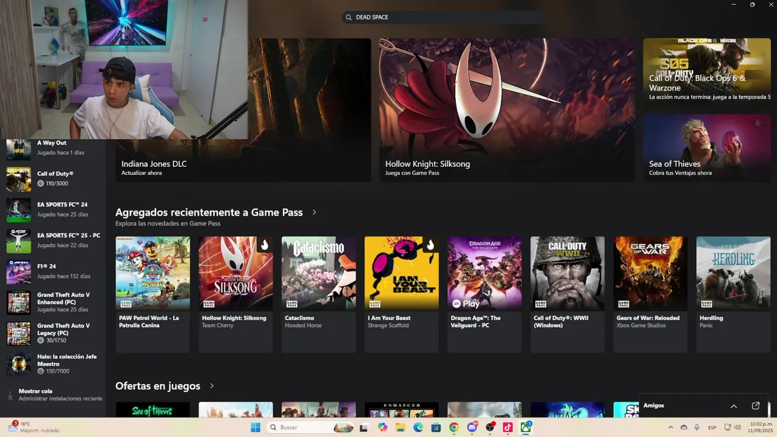Open Sea of Thieves offer thumbnail
Image resolution: width=777 pixels, height=437 pixels.
coord(152,410)
